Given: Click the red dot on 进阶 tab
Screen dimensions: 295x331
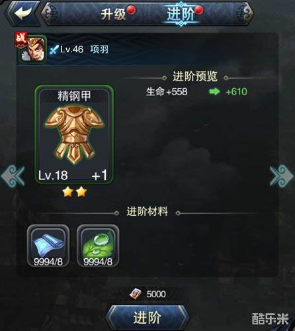Looking at the screenshot, I should 199,10.
